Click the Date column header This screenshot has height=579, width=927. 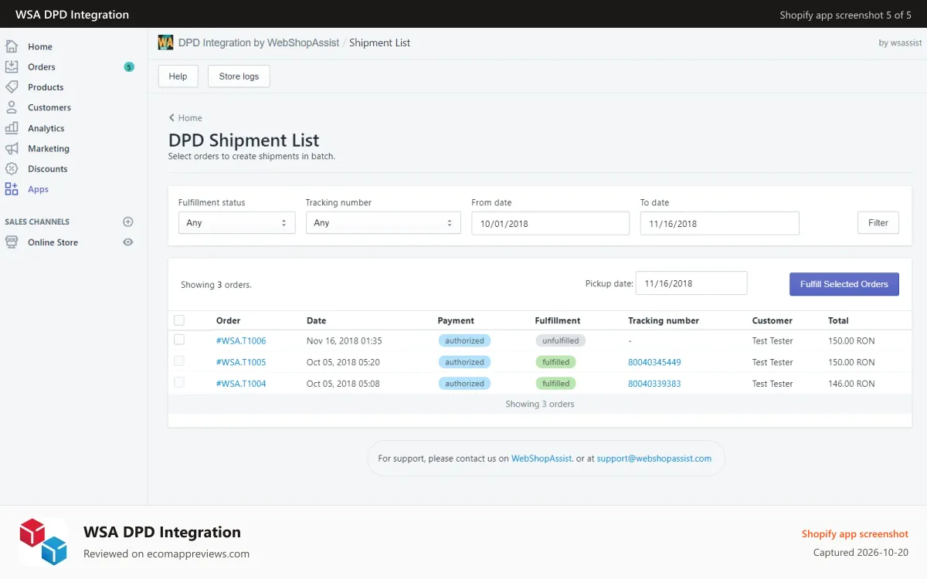pos(316,320)
